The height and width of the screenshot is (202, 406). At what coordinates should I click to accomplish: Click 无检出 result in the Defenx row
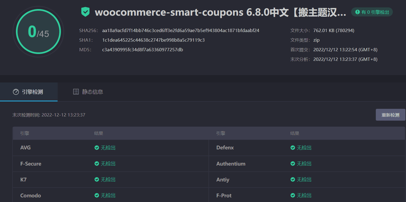click(304, 148)
